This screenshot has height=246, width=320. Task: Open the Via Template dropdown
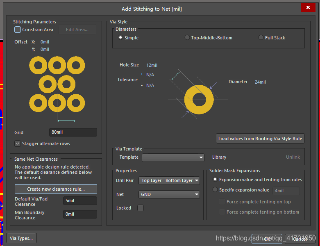tap(173, 157)
